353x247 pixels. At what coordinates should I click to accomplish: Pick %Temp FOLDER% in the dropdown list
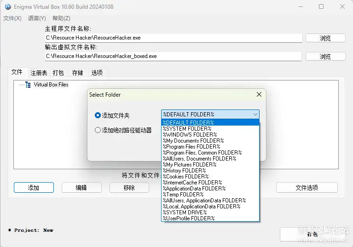tap(210, 195)
